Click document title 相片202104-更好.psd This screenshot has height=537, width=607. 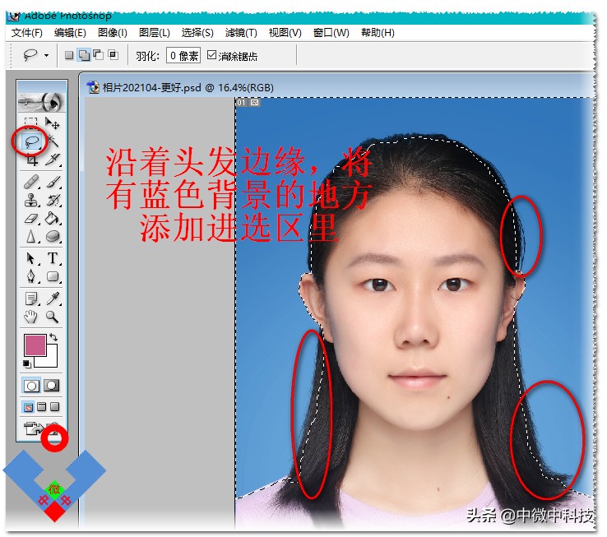(x=151, y=88)
